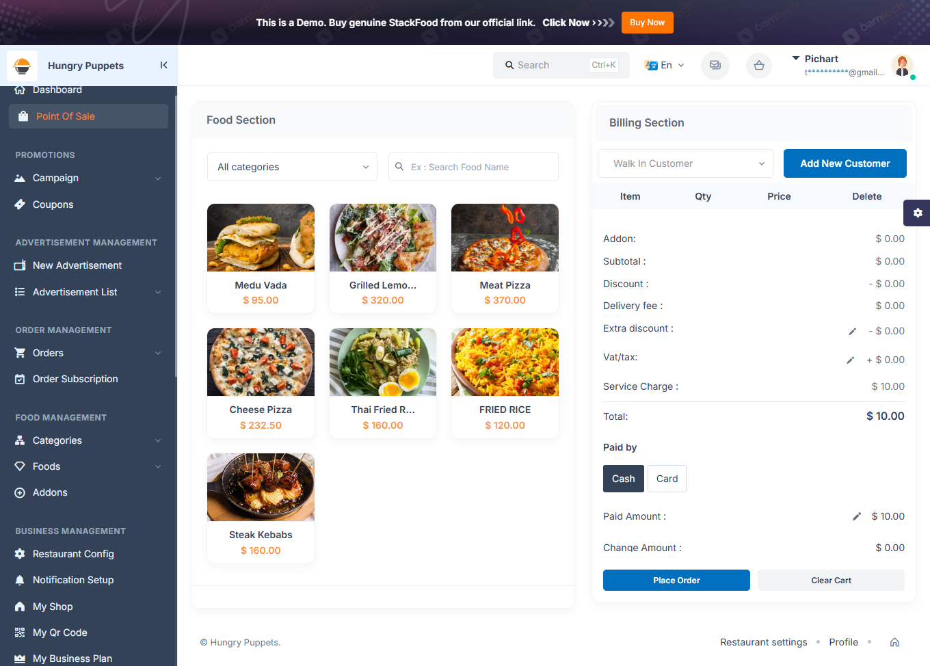Click Add New Customer button
This screenshot has width=930, height=666.
pos(845,163)
